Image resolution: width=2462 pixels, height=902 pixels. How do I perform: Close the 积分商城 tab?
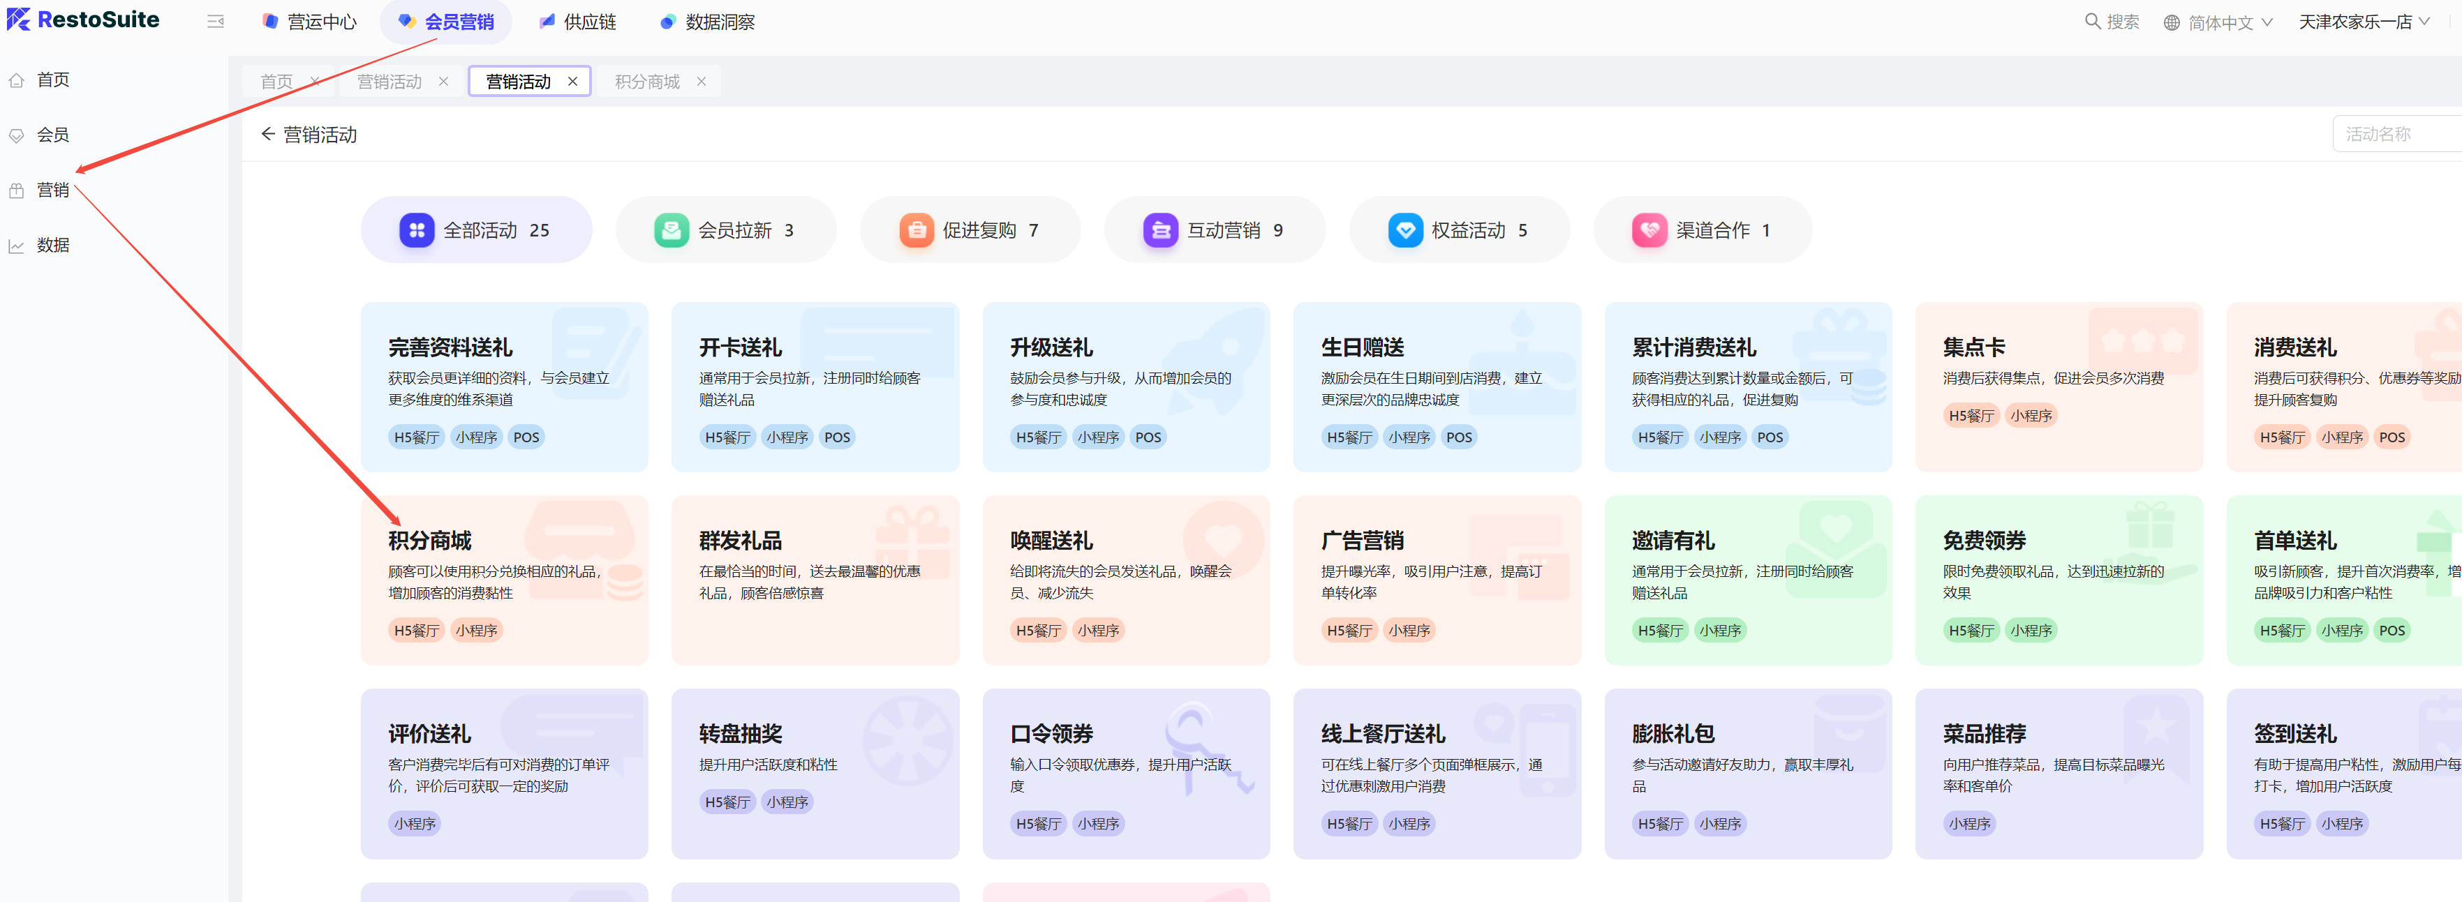pos(702,81)
